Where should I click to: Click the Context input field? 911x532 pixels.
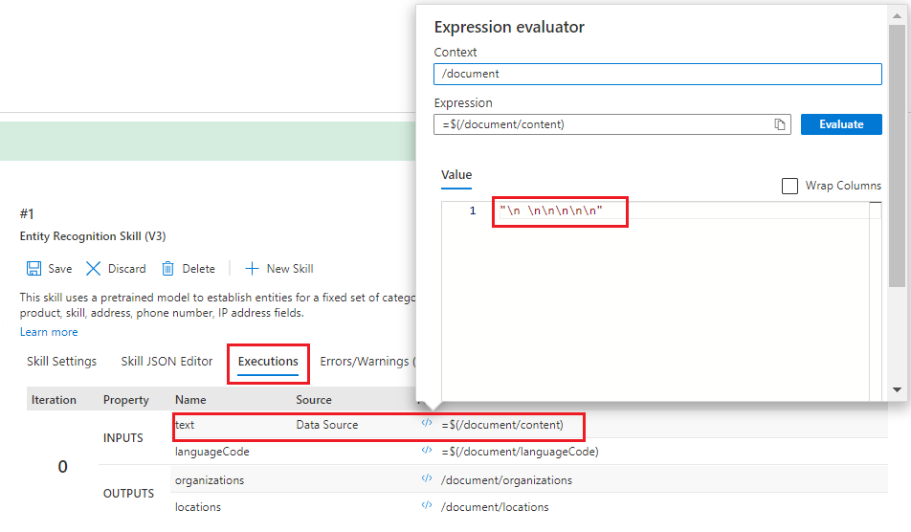pos(656,74)
